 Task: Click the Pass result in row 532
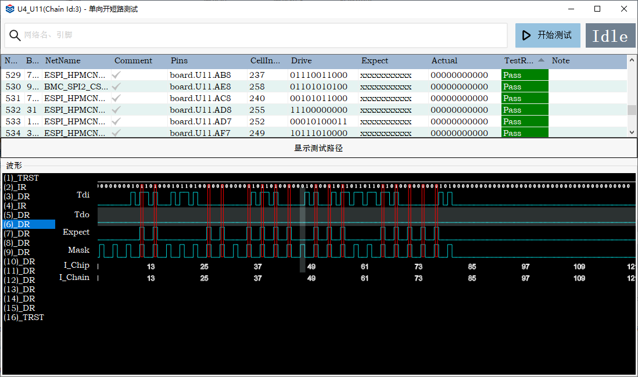(x=525, y=110)
